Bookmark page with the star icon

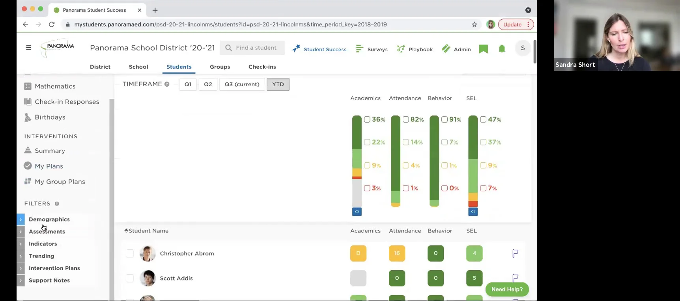click(475, 24)
